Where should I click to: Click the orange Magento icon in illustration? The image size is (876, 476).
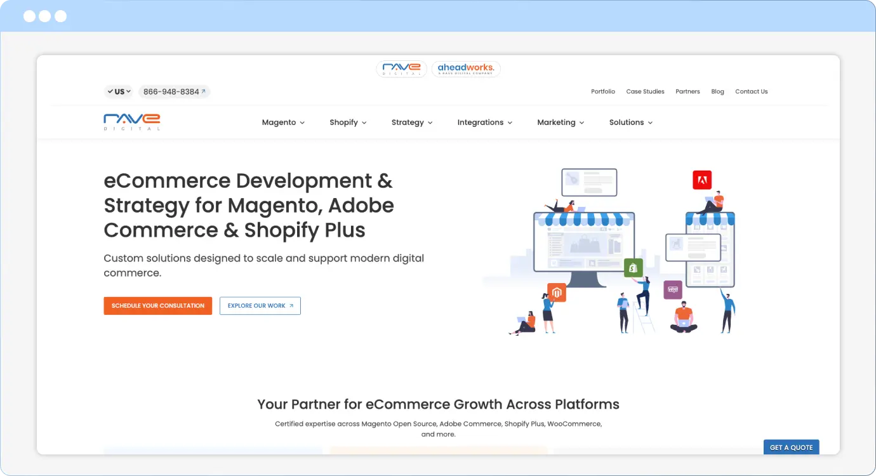coord(556,293)
